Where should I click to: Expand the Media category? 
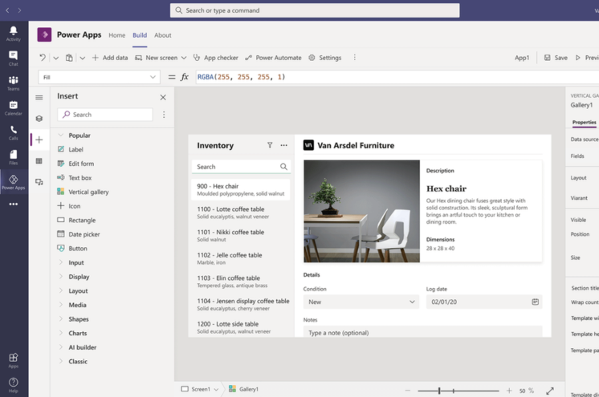tap(61, 305)
